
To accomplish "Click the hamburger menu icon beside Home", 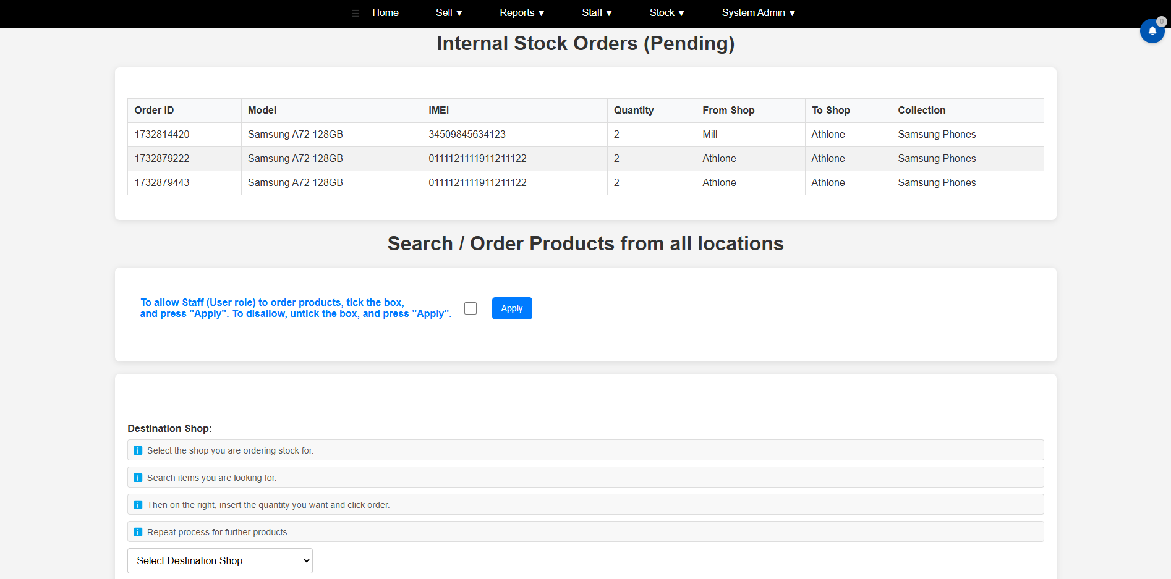I will click(x=356, y=13).
